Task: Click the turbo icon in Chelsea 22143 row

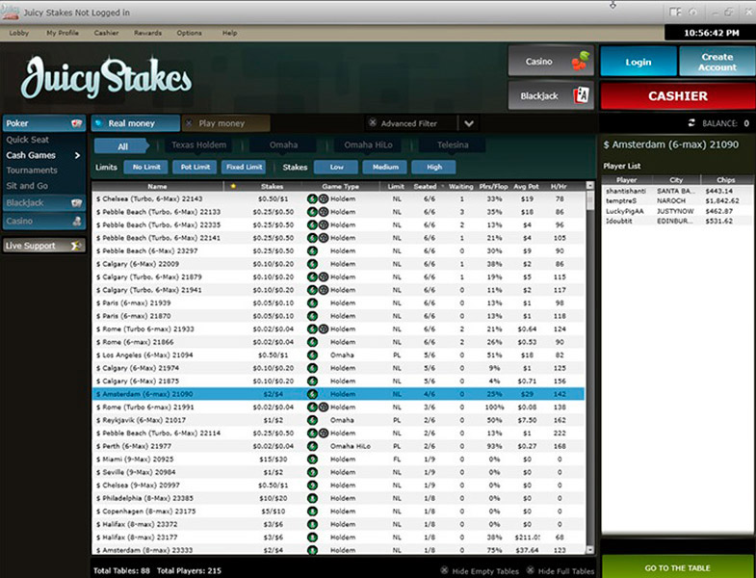Action: tap(324, 198)
